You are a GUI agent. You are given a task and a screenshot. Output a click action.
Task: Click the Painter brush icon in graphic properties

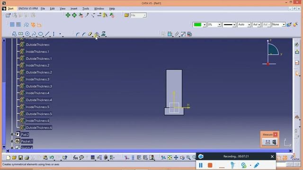pos(289,25)
